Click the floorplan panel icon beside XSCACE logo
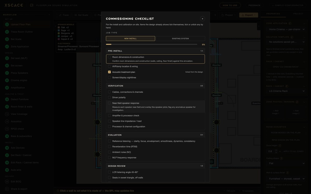 point(32,5)
